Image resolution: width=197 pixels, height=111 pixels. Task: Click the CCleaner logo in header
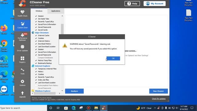[x=22, y=3]
